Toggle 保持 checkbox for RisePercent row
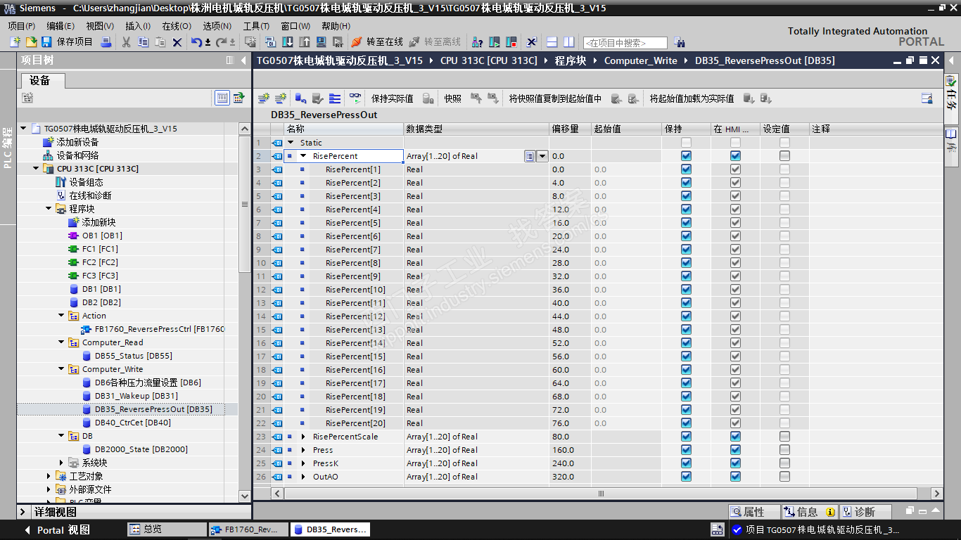Image resolution: width=961 pixels, height=540 pixels. pyautogui.click(x=686, y=156)
